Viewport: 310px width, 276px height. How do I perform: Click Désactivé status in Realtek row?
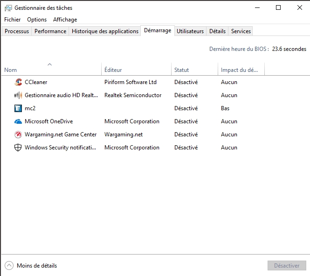(x=186, y=95)
